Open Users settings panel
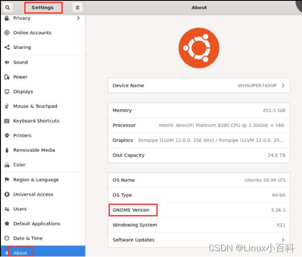 coord(43,209)
